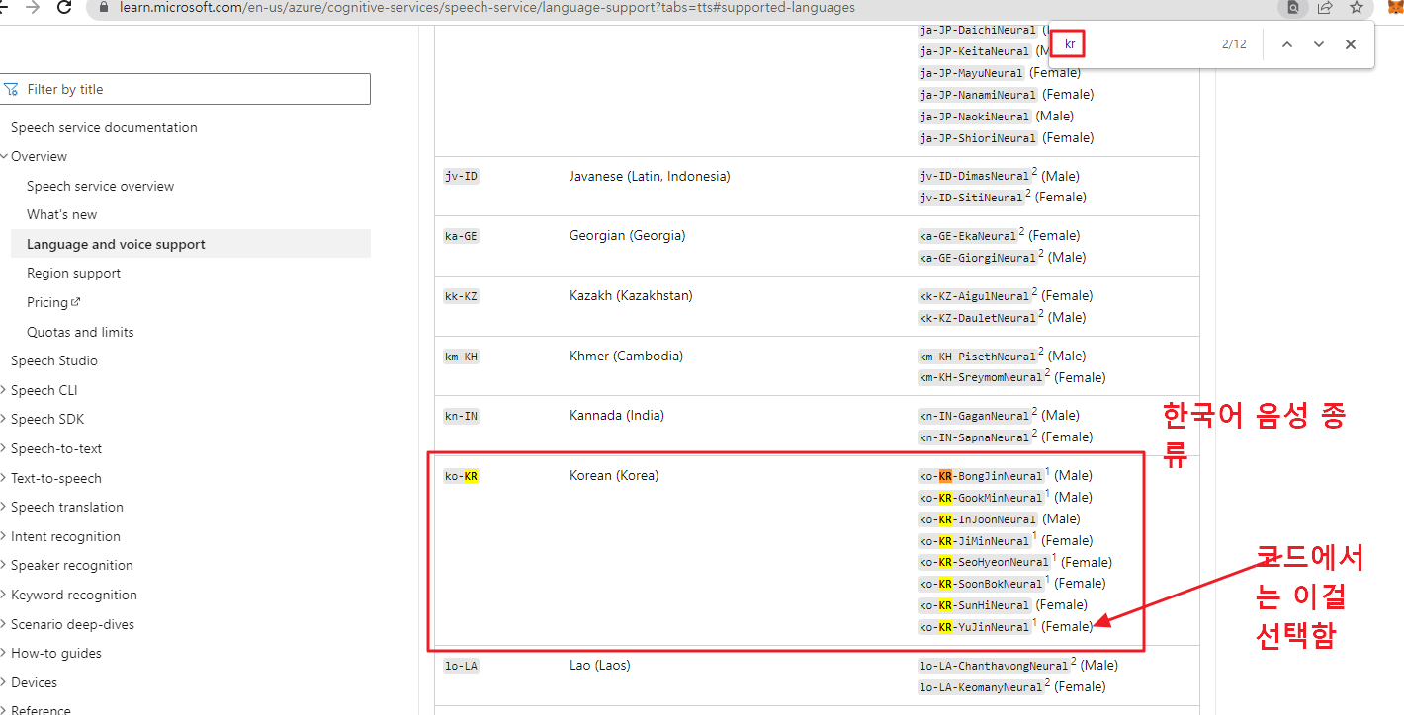Image resolution: width=1404 pixels, height=715 pixels.
Task: Click km-KH-PisethNeural voice name
Action: click(x=978, y=357)
